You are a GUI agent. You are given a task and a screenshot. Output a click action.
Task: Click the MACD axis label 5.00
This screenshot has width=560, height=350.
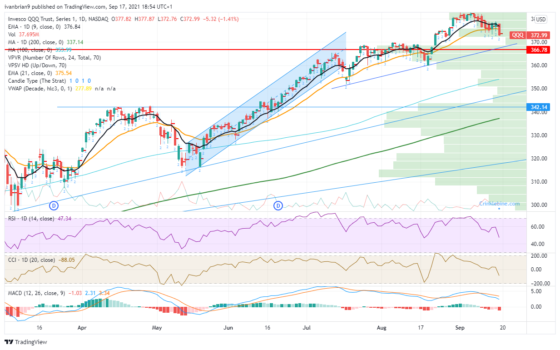click(537, 291)
